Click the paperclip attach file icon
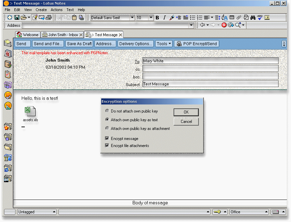This screenshot has width=291, height=222. (x=239, y=18)
